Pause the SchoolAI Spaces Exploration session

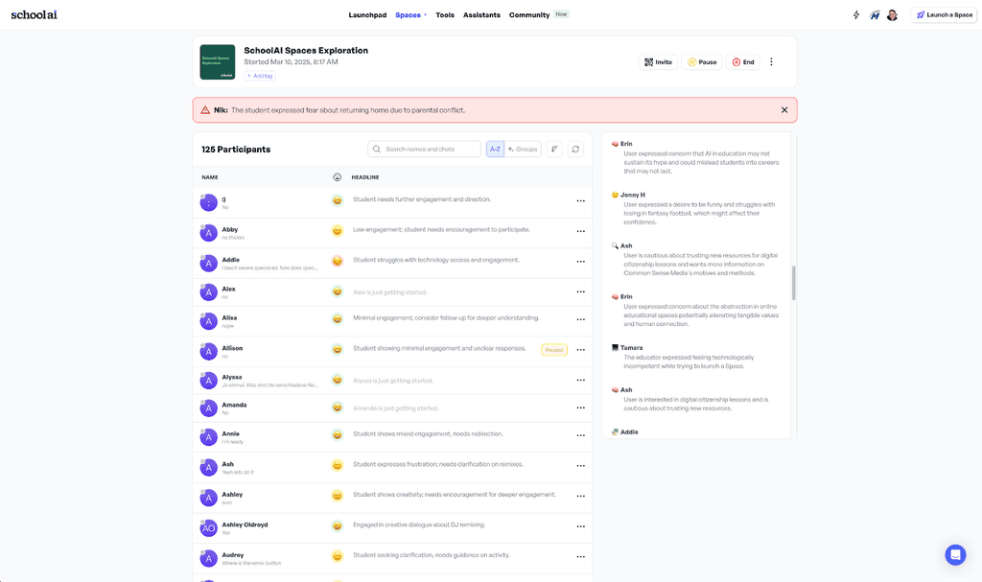(701, 61)
